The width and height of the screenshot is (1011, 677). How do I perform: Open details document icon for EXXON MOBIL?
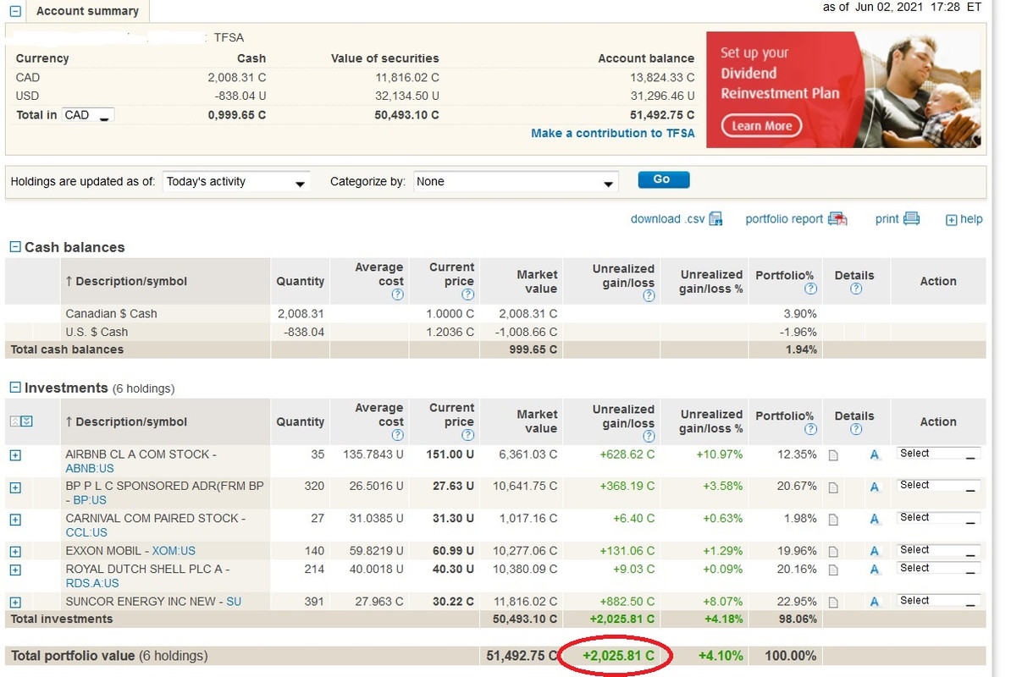tap(833, 552)
